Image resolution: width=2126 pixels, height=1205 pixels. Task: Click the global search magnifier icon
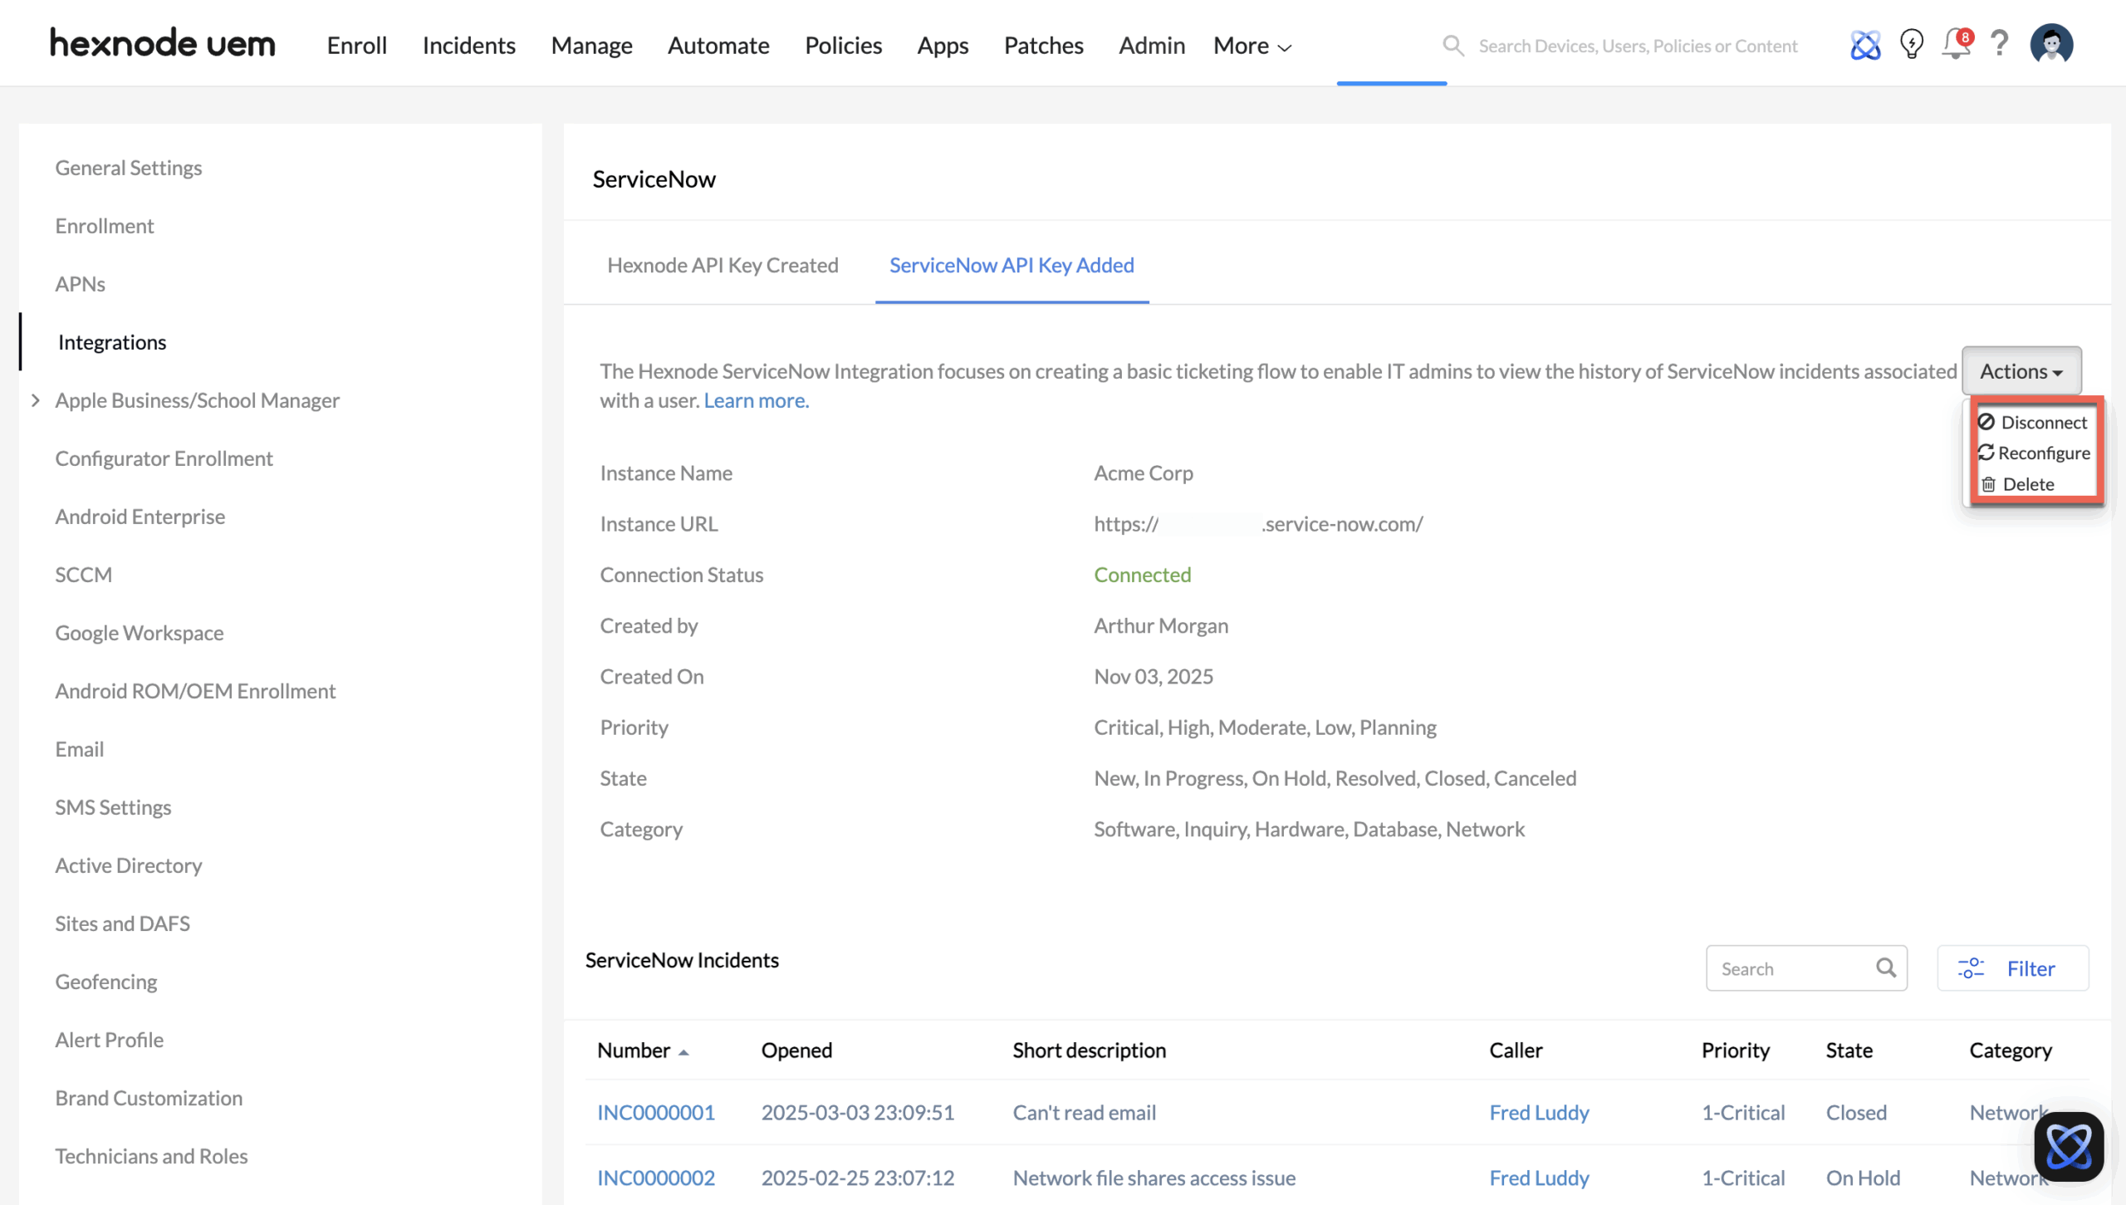coord(1452,46)
